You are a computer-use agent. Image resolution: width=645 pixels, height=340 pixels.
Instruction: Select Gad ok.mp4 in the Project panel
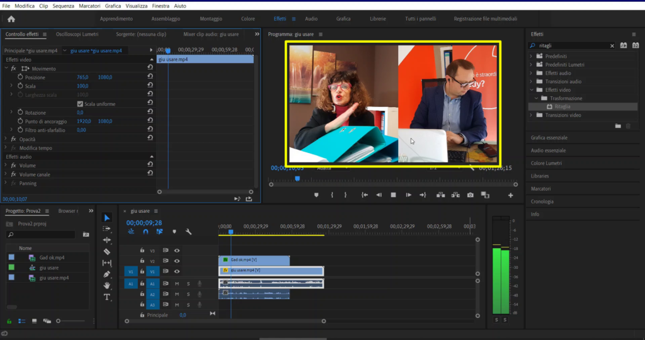pos(52,258)
